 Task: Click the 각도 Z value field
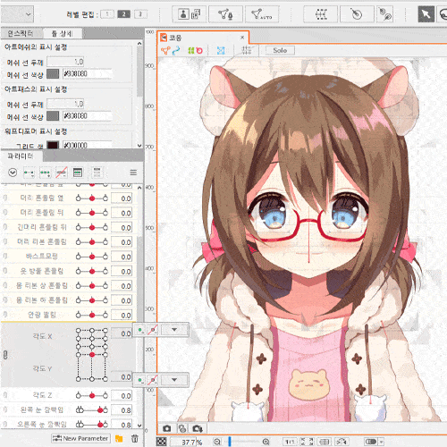click(122, 396)
